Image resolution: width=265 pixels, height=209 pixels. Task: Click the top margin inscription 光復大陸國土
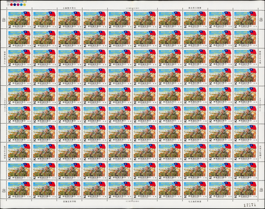tap(68, 8)
